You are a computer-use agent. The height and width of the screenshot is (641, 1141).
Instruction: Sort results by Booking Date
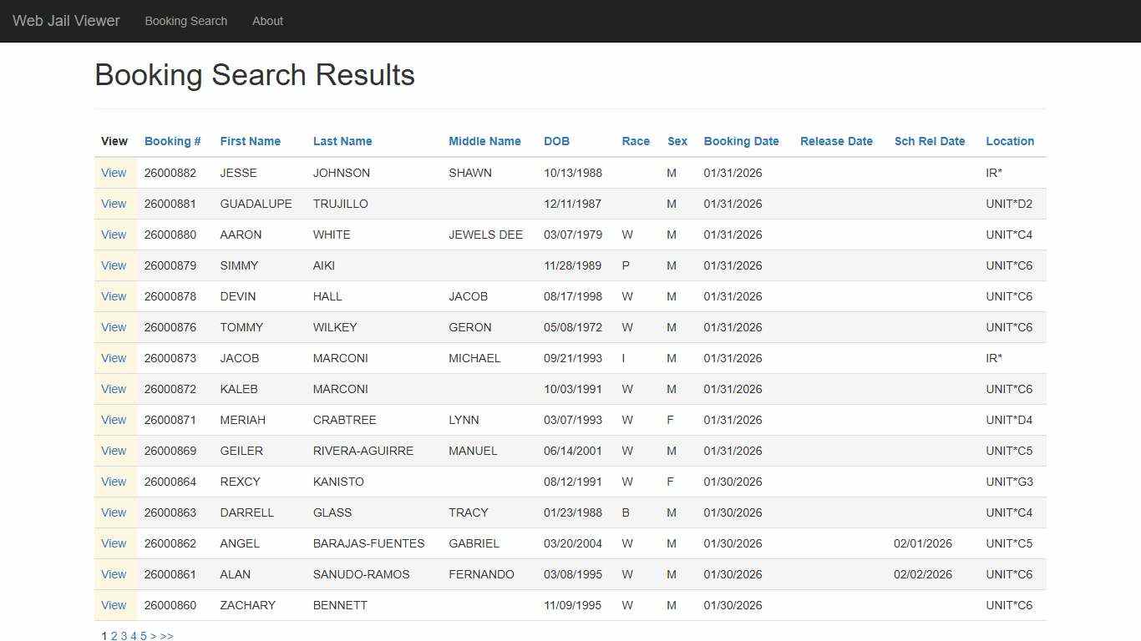tap(741, 141)
